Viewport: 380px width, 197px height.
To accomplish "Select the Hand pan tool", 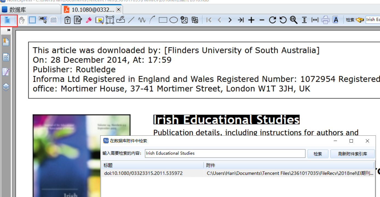I will 22,20.
